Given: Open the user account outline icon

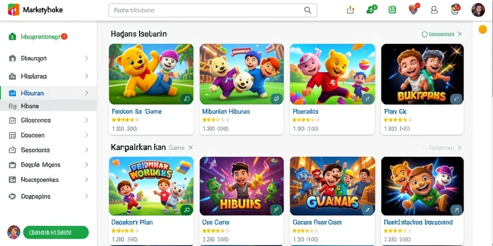Looking at the screenshot, I should point(434,10).
